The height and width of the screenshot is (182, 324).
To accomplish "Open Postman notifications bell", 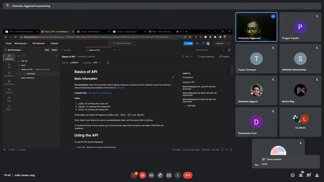I will (202, 43).
